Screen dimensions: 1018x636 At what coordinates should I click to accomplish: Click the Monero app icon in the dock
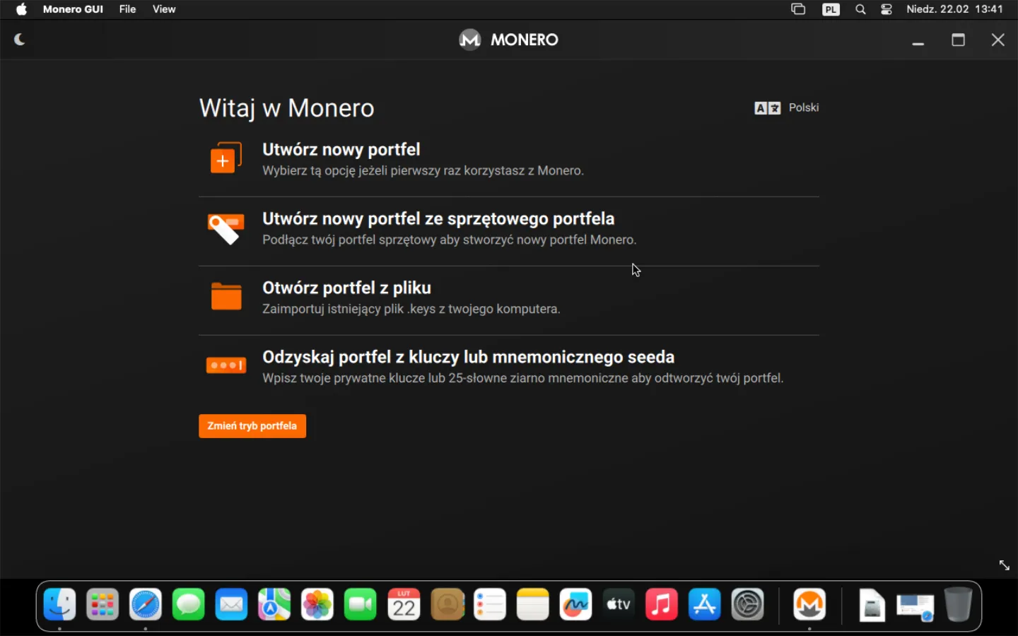809,605
